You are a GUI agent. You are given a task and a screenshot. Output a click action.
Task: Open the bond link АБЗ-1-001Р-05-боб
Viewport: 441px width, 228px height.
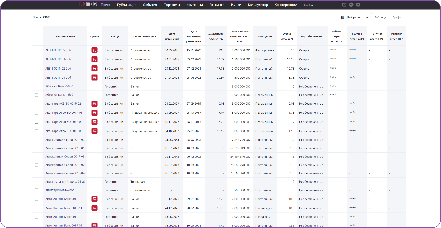[58, 50]
